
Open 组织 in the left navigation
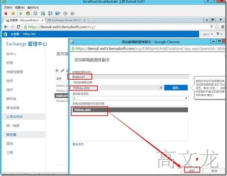10,81
